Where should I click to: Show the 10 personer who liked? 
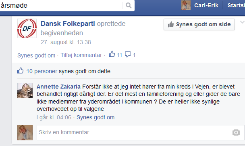coord(42,71)
